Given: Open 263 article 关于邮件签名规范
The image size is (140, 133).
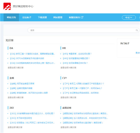Looking at the screenshot, I should click(21, 118).
